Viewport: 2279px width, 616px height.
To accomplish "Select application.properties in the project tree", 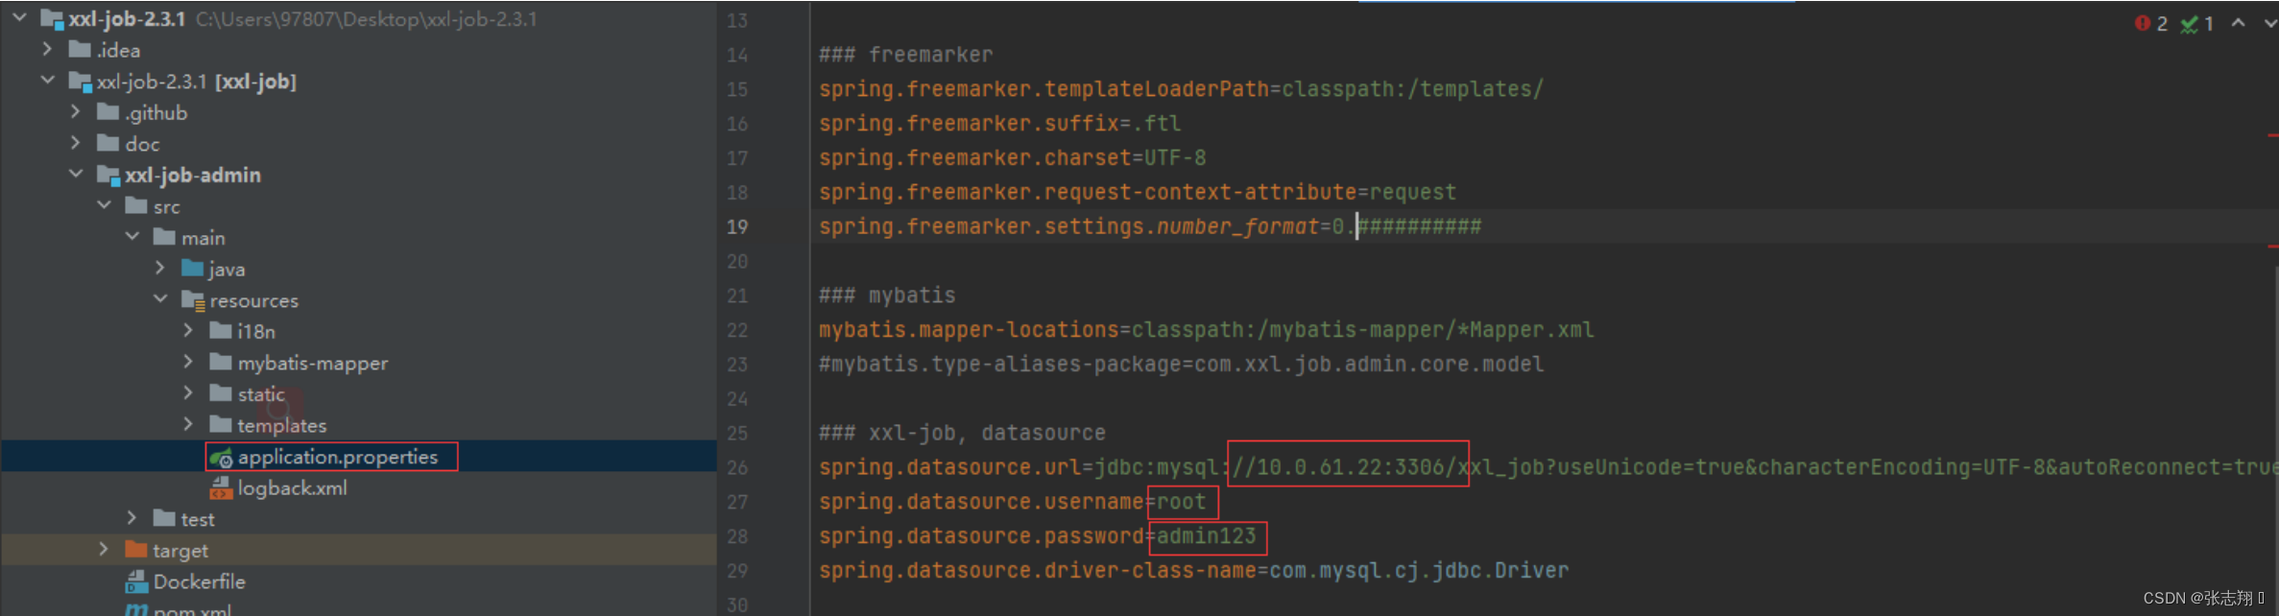I will [338, 457].
